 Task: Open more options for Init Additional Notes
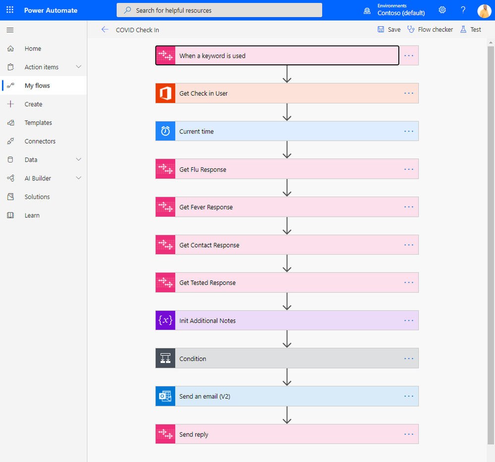[x=409, y=320]
